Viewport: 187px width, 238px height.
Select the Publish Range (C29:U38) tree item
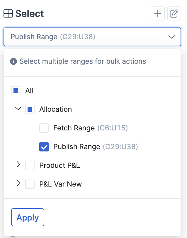point(96,147)
